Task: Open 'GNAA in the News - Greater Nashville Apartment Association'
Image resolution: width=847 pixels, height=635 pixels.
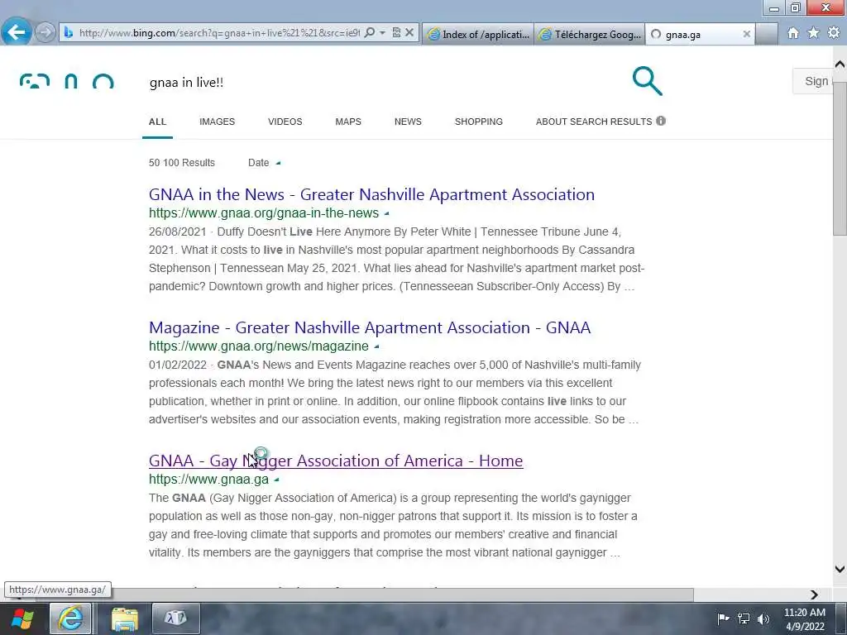Action: click(x=371, y=194)
